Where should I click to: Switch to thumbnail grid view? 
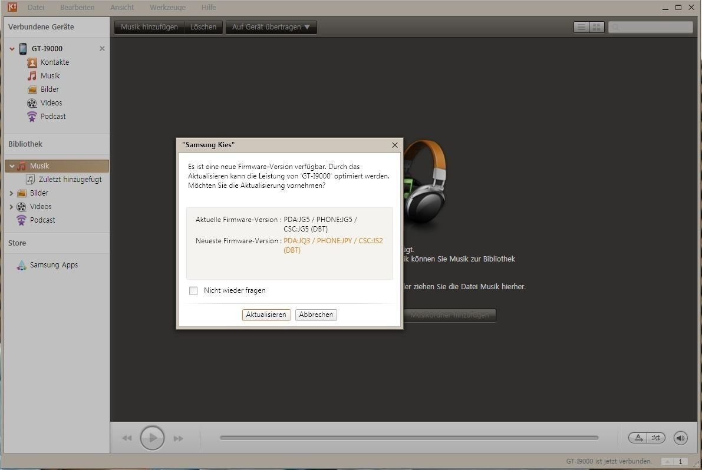click(597, 27)
